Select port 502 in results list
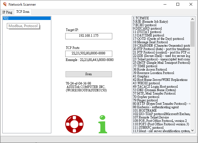Screen dimensions: 198x143 26,18
